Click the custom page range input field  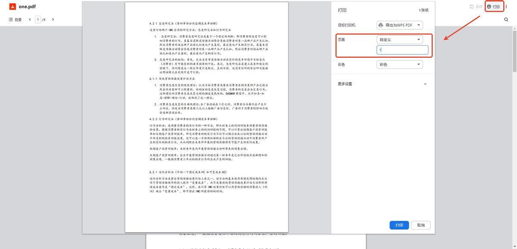click(402, 50)
